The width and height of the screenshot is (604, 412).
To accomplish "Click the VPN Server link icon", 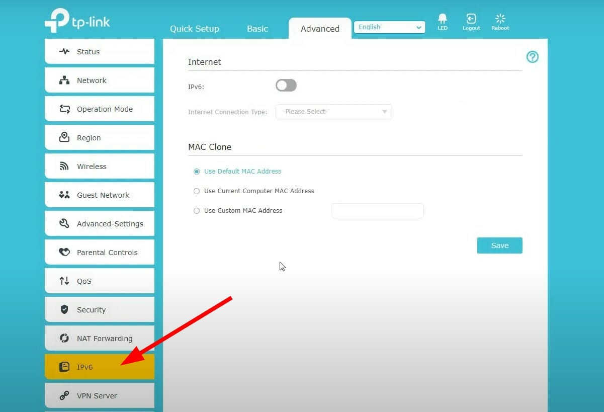I will 64,395.
